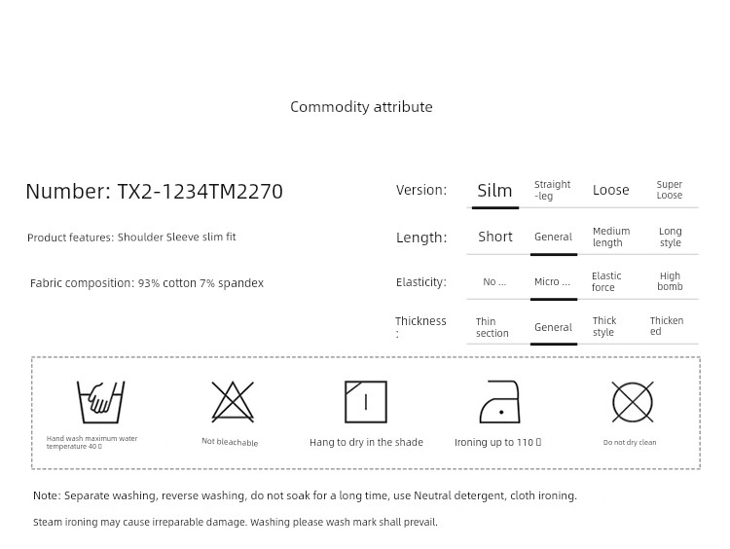Select the Silm version option

click(x=494, y=191)
